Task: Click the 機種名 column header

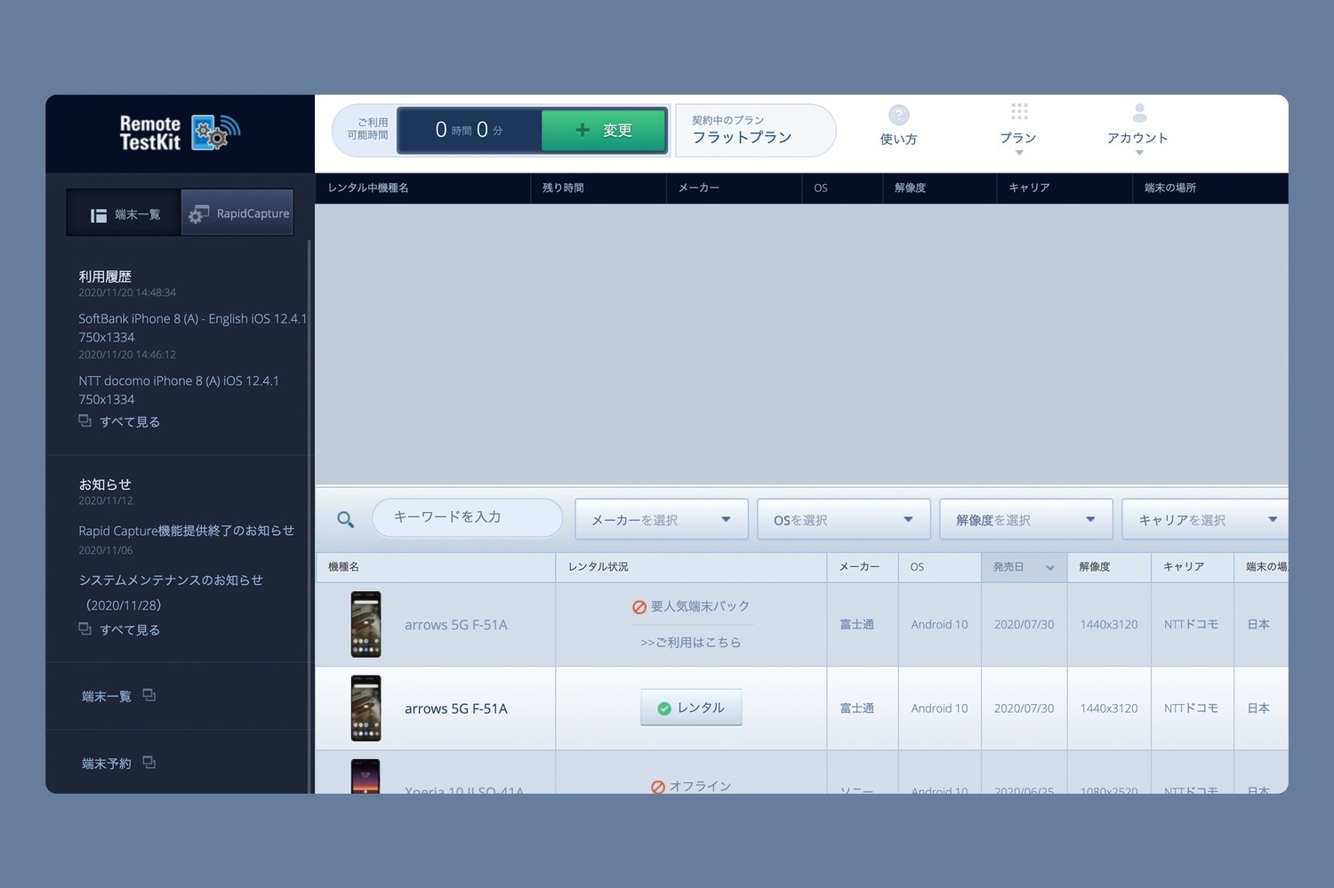Action: pyautogui.click(x=436, y=567)
